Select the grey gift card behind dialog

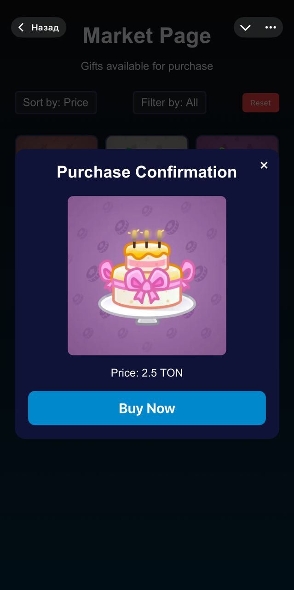pos(147,142)
